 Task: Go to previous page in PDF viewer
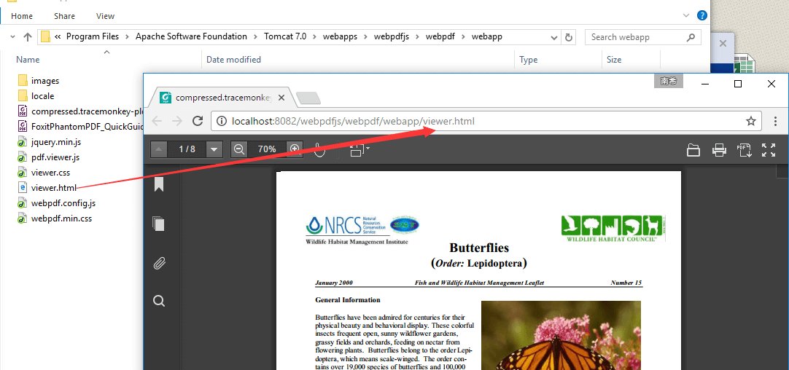[158, 149]
